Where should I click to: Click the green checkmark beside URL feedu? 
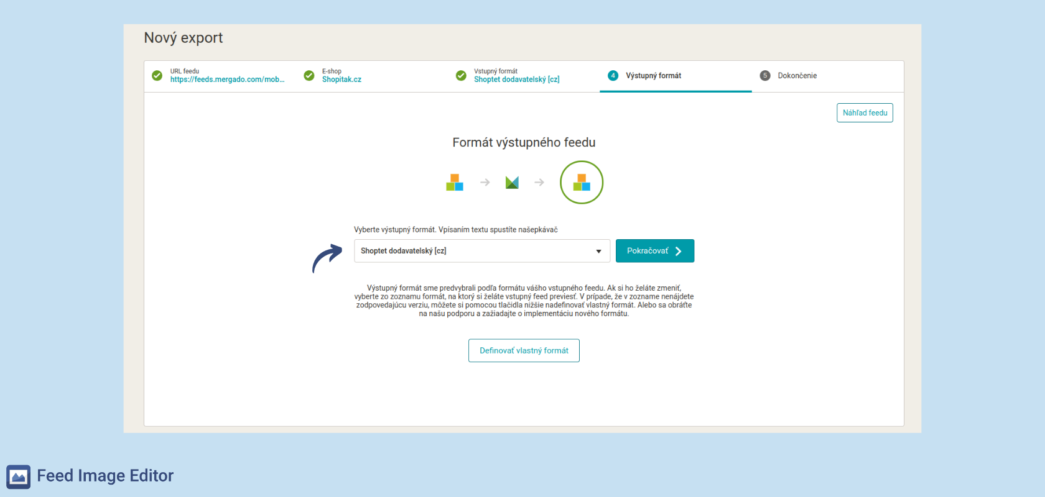(157, 76)
